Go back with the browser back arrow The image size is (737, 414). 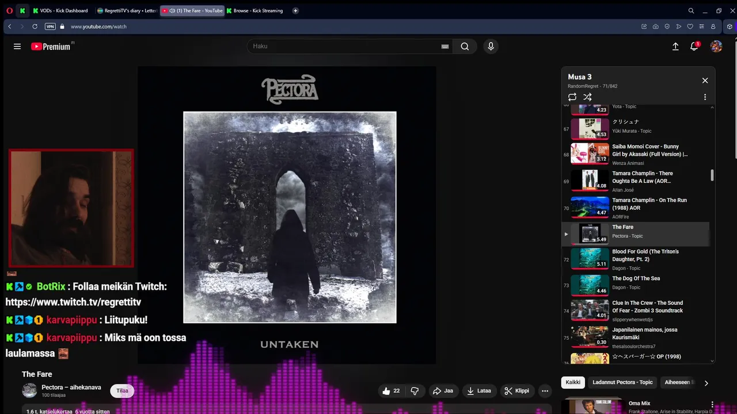point(10,26)
